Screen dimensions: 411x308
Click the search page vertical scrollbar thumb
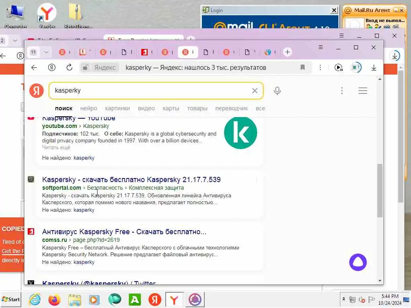coord(380,190)
